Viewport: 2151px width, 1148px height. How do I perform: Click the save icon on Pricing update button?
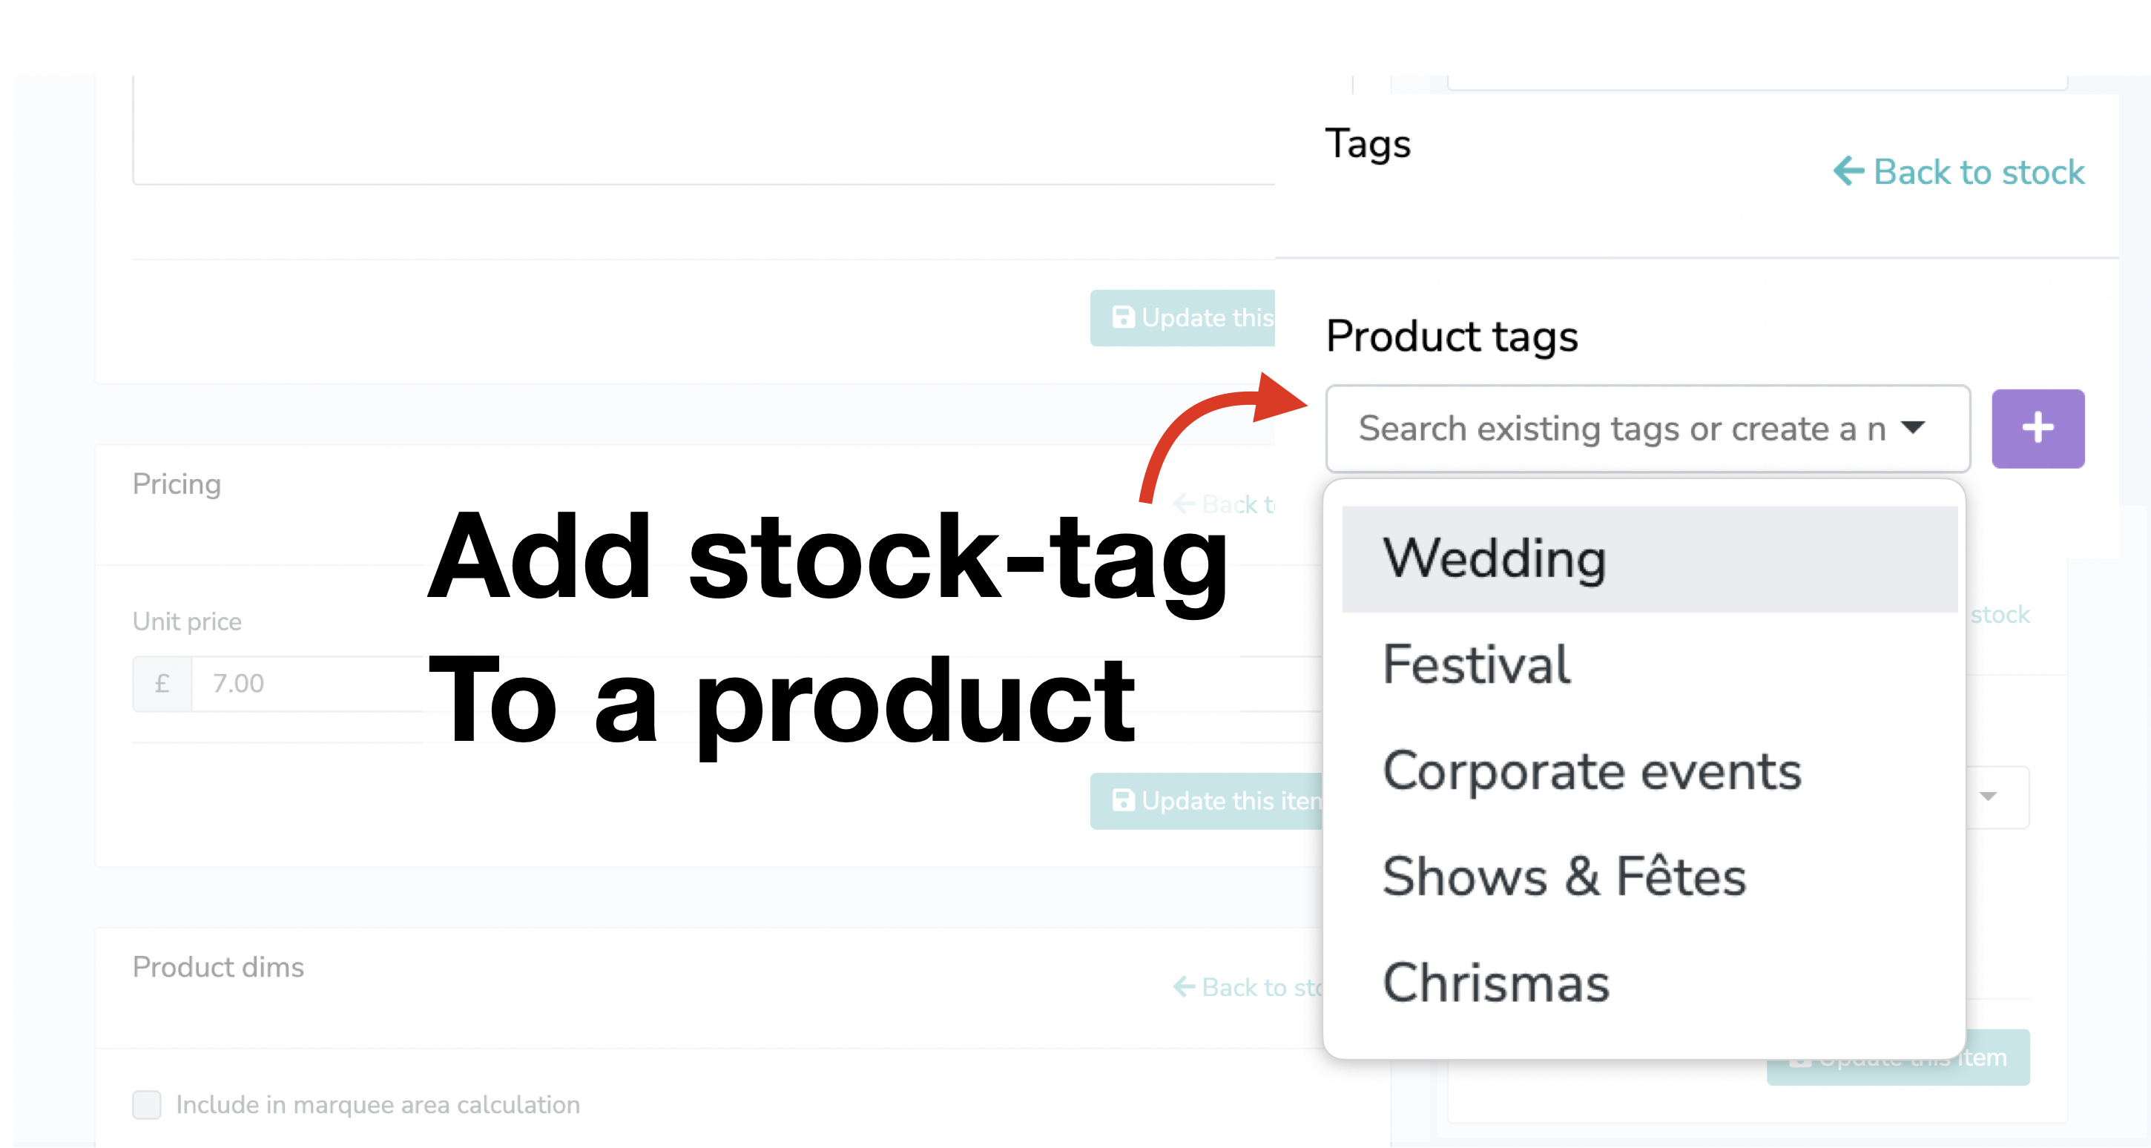(x=1123, y=801)
